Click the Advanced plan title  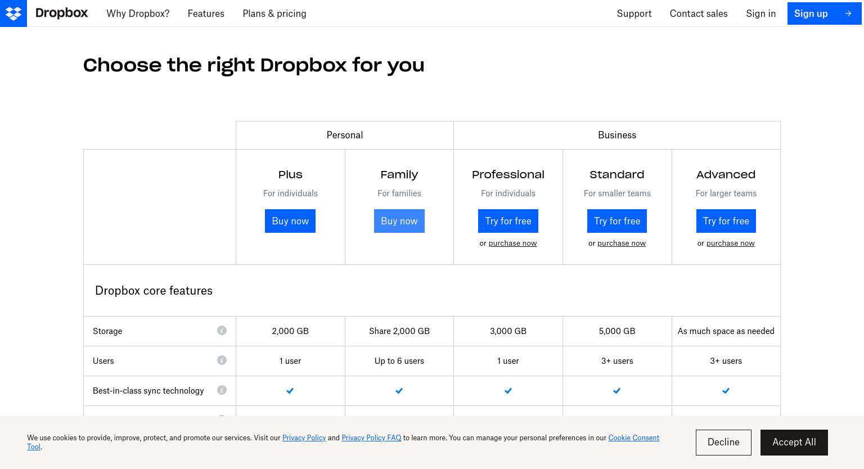click(x=726, y=174)
